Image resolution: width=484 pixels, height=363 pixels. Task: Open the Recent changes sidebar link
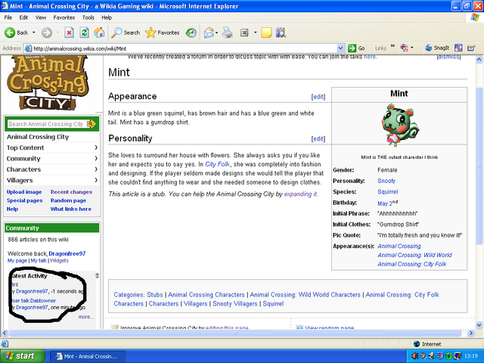(x=71, y=191)
